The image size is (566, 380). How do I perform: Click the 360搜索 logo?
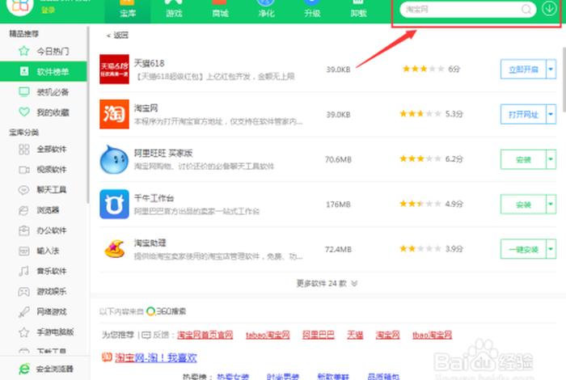167,311
